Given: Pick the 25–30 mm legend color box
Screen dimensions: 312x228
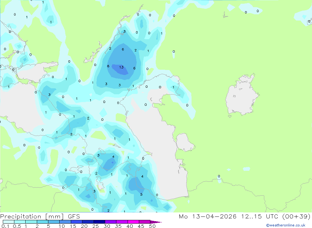Looking at the screenshot, I should point(99,222).
